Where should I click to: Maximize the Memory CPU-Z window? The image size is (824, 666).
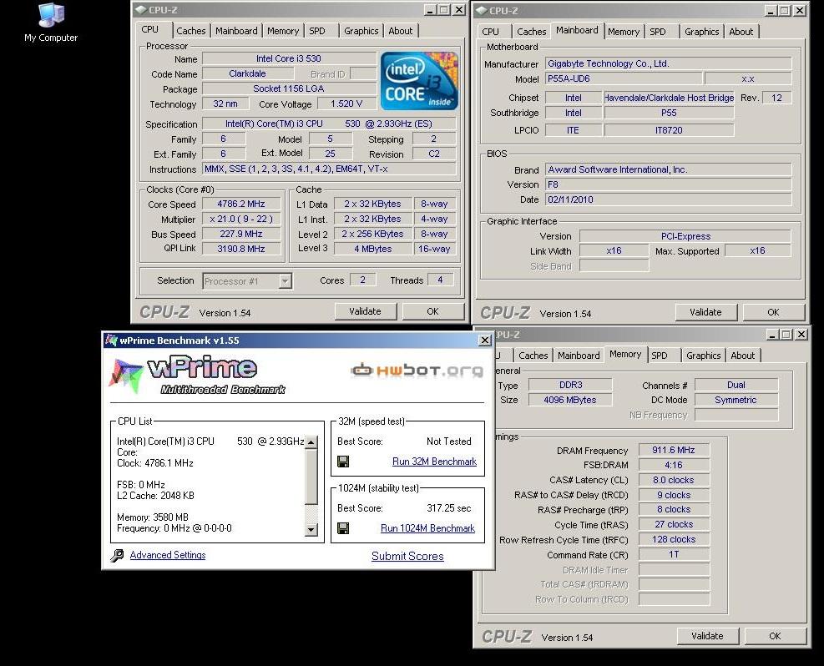point(786,335)
